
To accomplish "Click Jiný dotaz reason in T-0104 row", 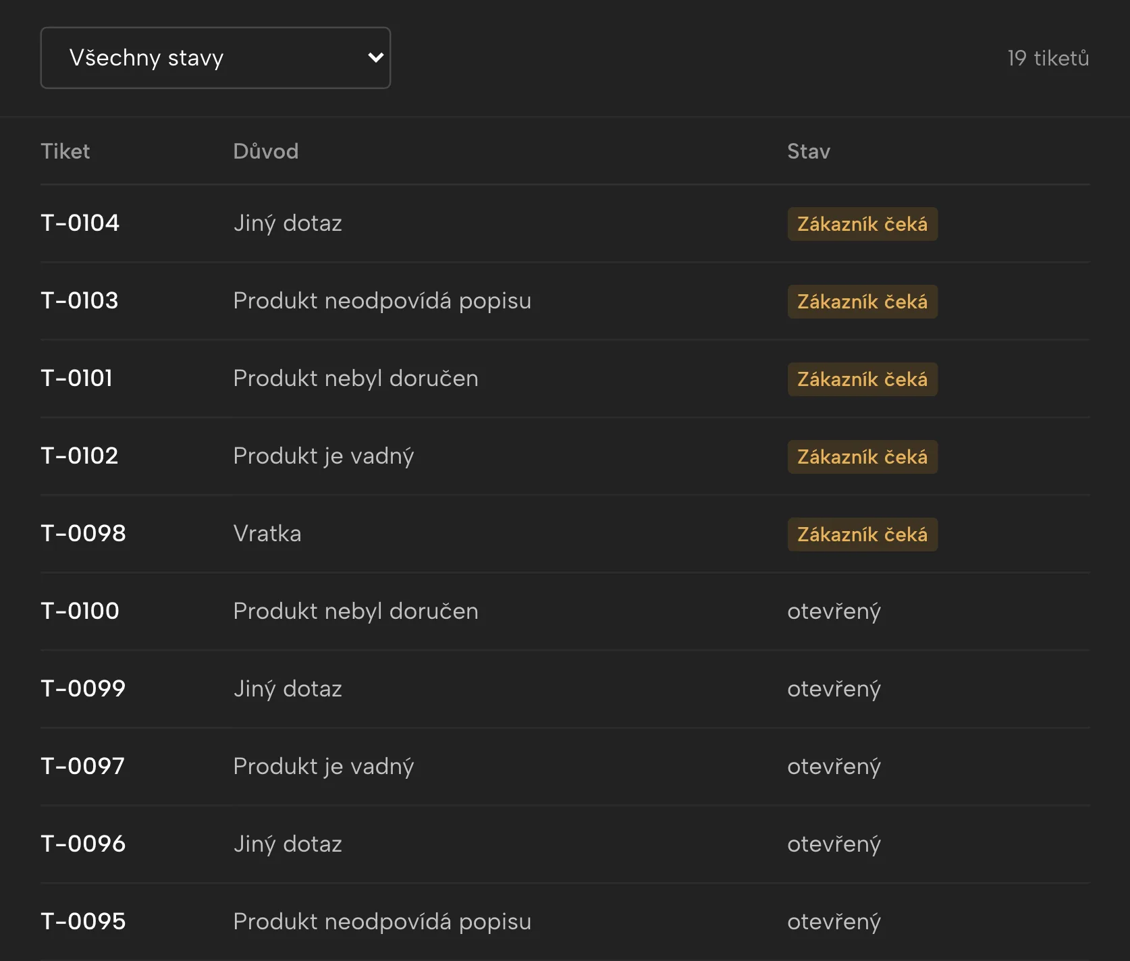I will [288, 224].
